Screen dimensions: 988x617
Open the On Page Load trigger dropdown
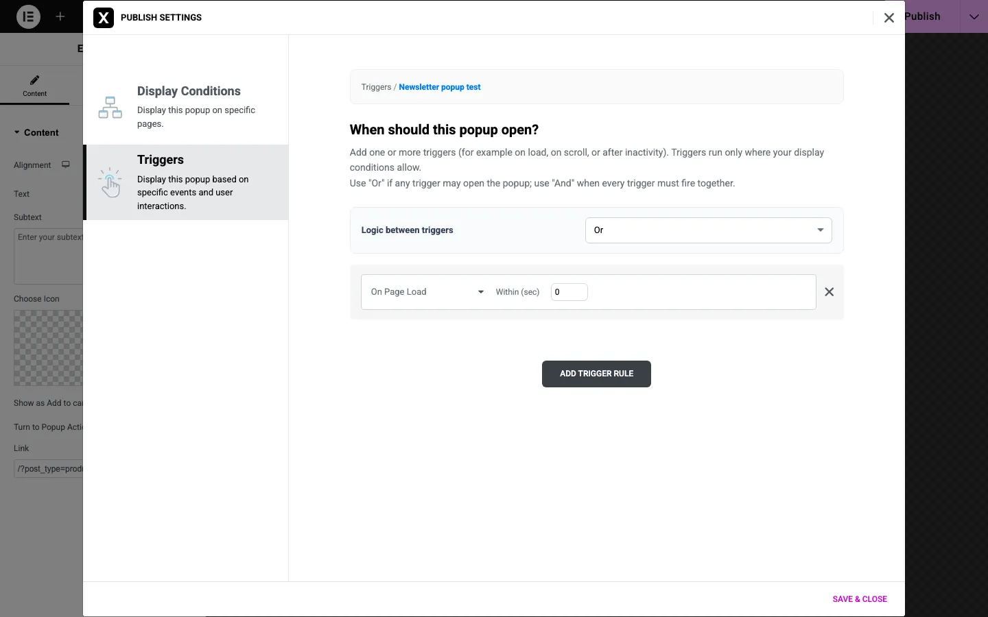click(x=427, y=292)
